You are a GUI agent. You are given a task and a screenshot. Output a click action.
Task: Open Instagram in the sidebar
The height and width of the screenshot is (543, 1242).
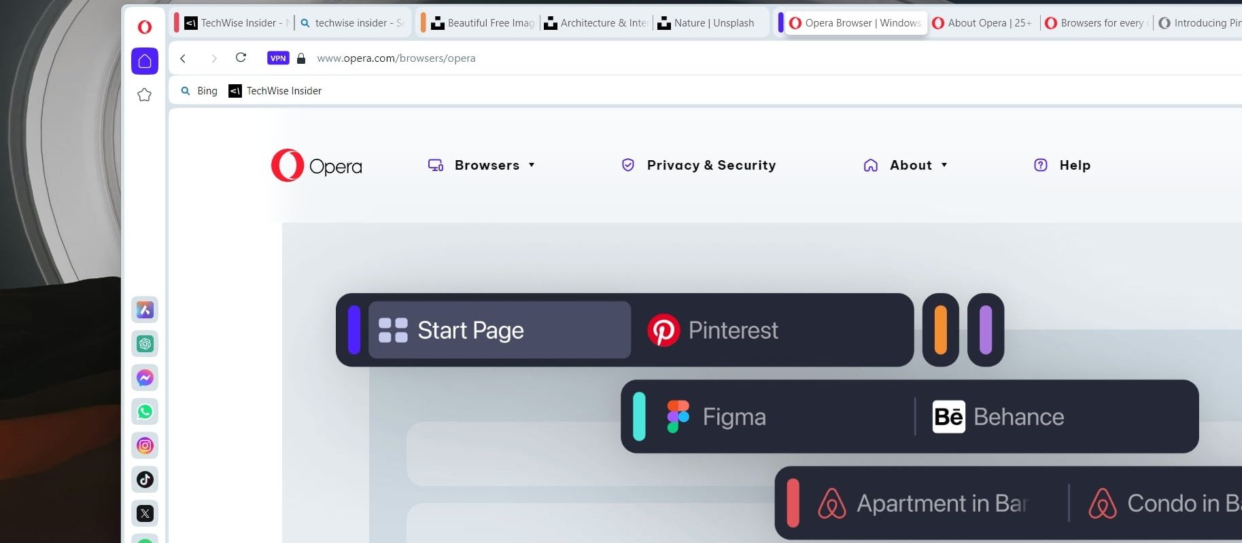coord(145,446)
